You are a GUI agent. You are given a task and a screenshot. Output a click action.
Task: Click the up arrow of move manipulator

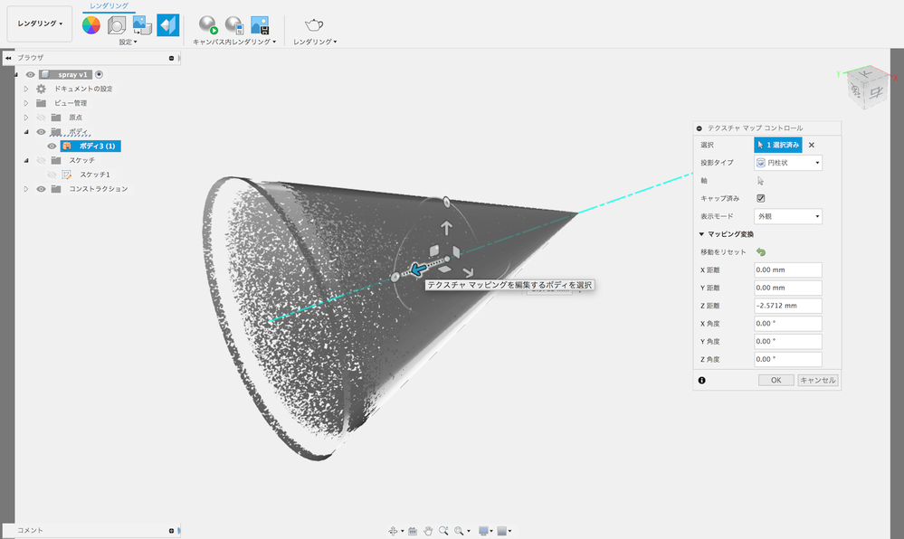click(446, 228)
